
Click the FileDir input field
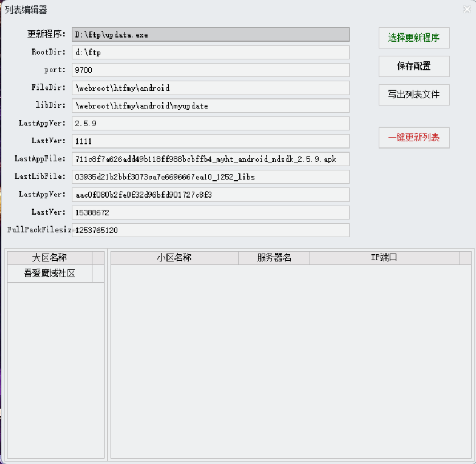(x=211, y=88)
